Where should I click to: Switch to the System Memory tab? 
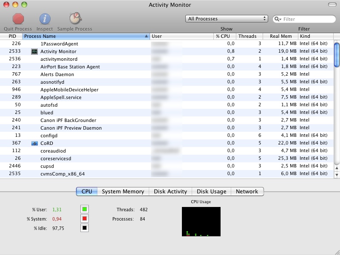[123, 192]
